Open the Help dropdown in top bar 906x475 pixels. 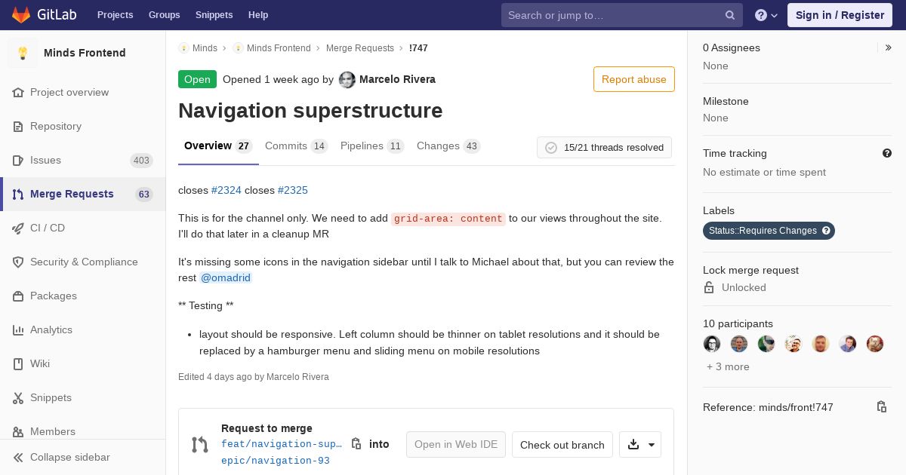(x=766, y=15)
